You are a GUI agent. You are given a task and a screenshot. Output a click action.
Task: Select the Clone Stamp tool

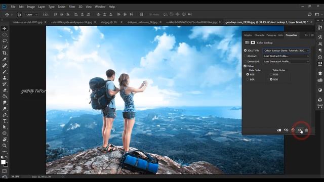(x=5, y=78)
